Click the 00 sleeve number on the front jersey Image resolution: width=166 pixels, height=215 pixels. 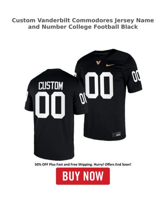(x=136, y=77)
